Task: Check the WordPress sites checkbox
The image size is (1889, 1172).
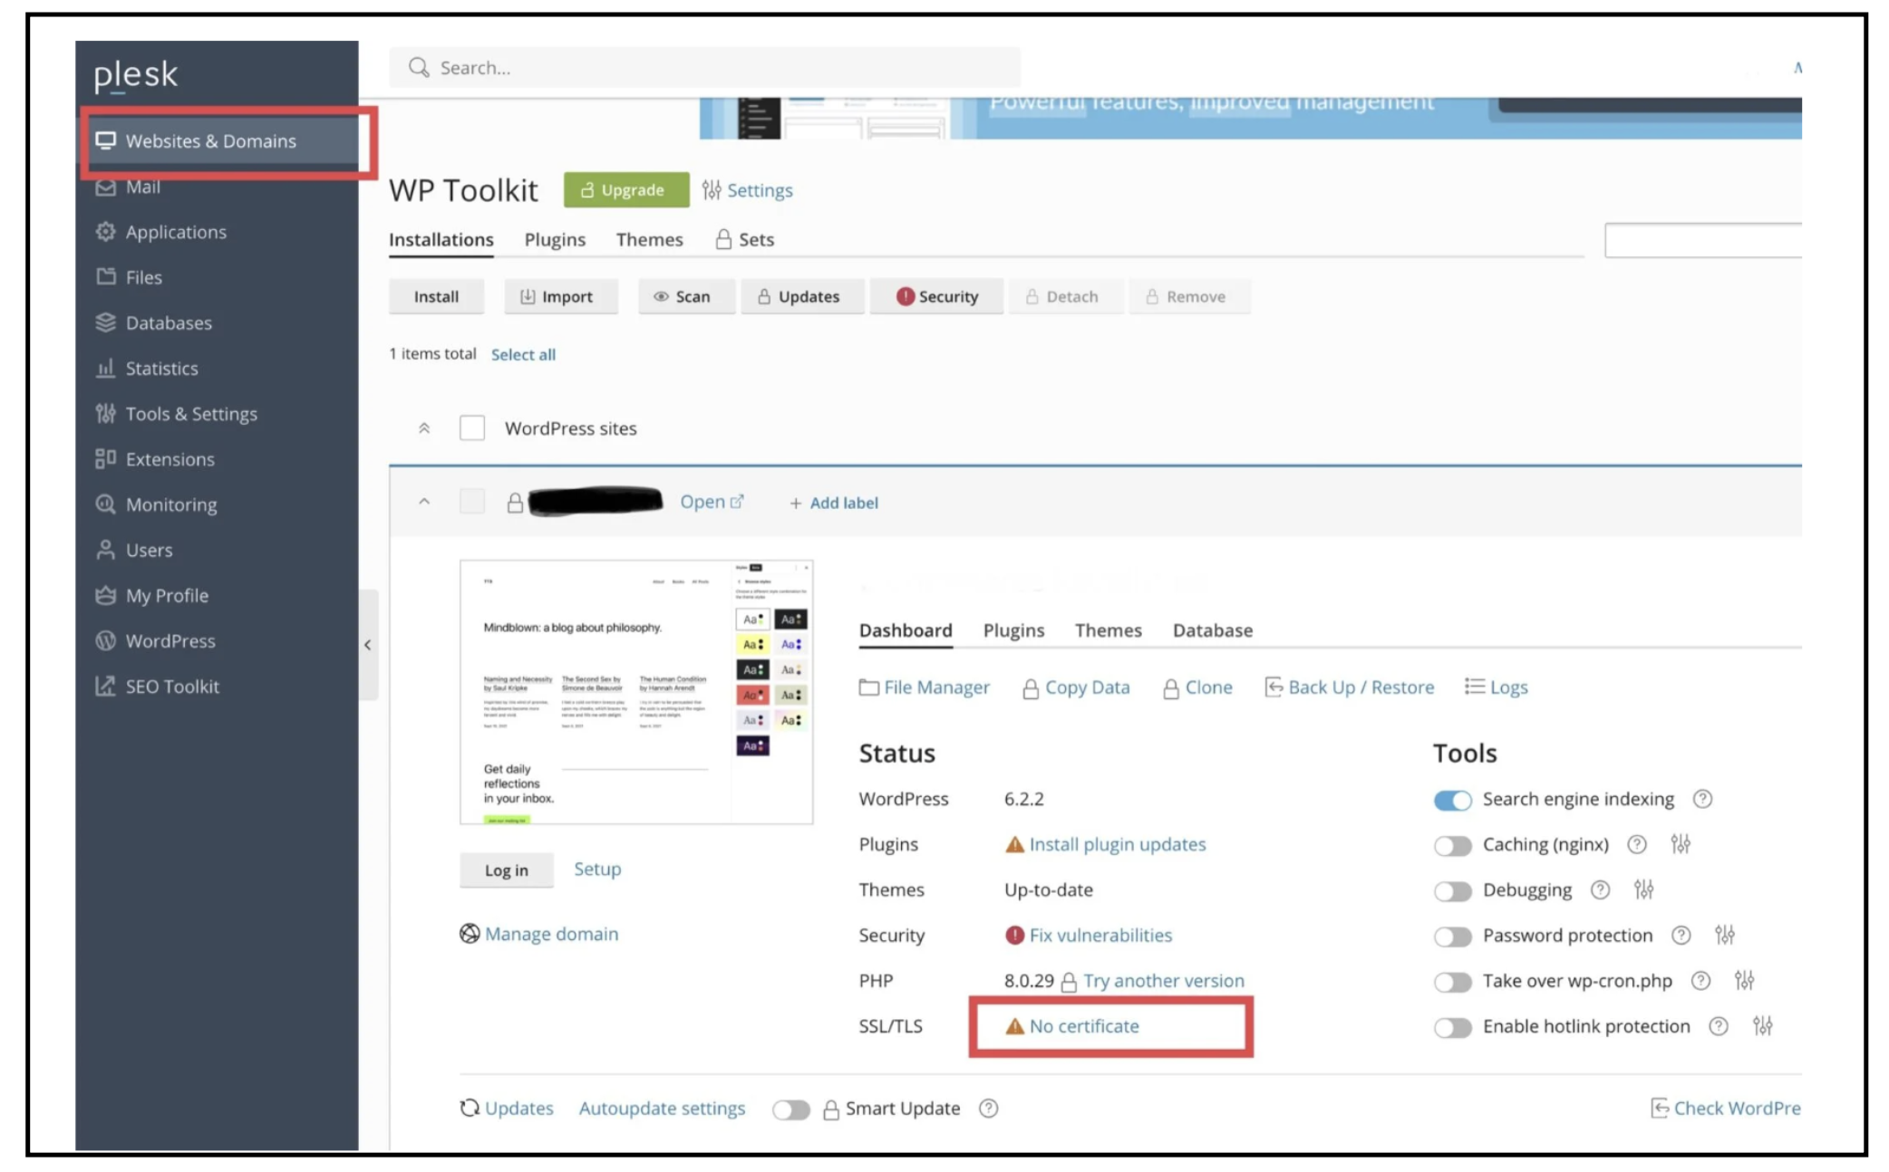Action: coord(472,427)
